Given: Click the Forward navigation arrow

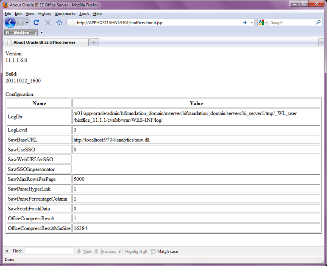Looking at the screenshot, I should 20,22.
